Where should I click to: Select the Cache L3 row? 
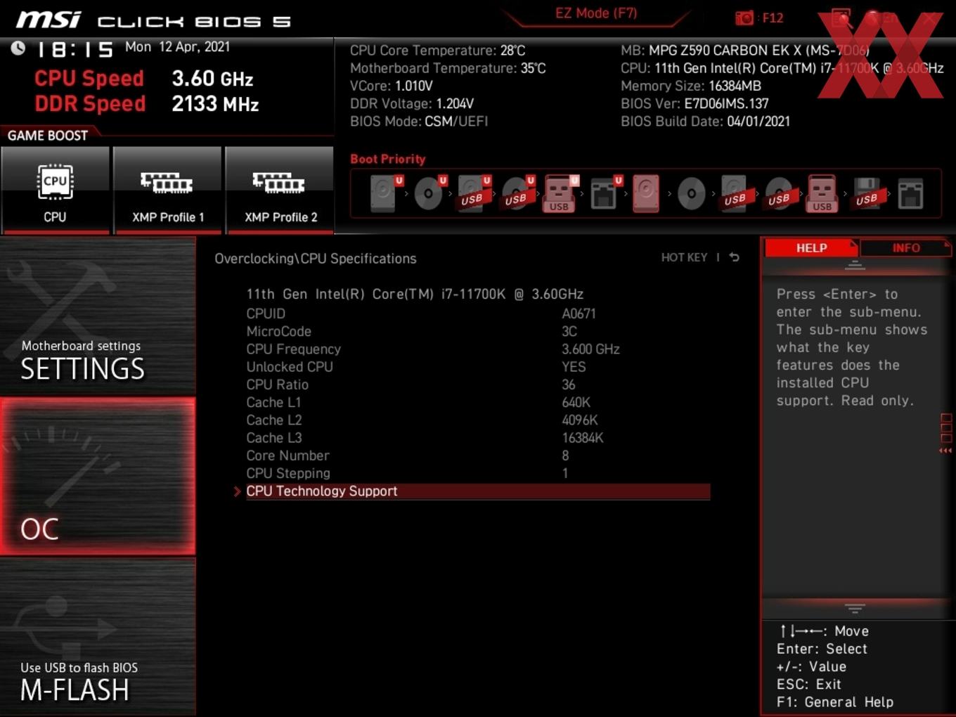tap(477, 438)
